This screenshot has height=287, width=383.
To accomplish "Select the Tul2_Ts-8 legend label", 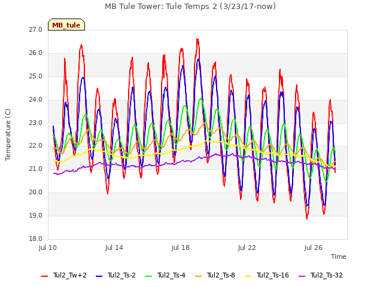I will tap(221, 275).
